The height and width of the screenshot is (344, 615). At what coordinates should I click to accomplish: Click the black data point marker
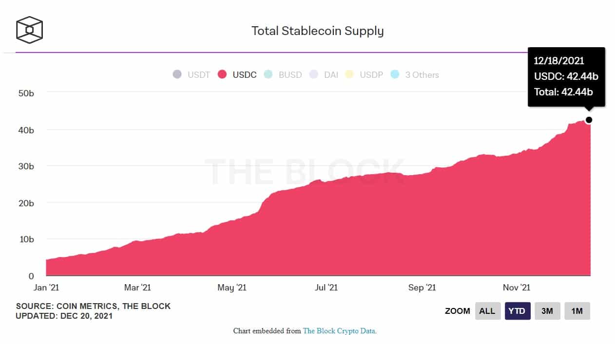pyautogui.click(x=589, y=120)
